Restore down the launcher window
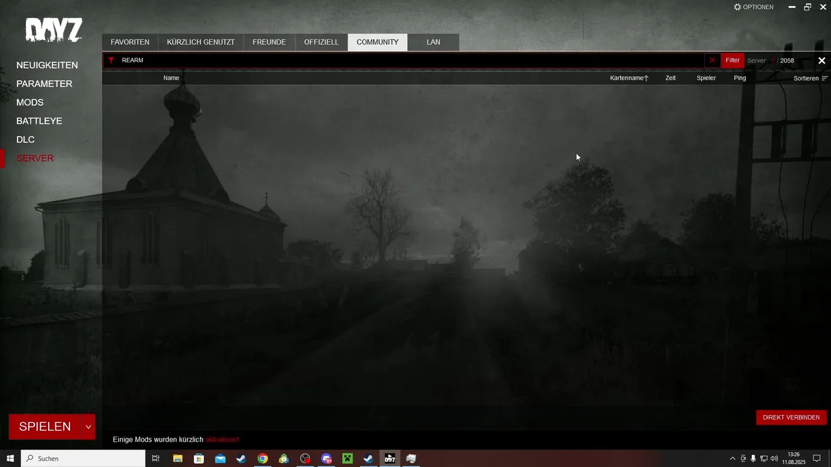The width and height of the screenshot is (831, 467). pos(808,7)
